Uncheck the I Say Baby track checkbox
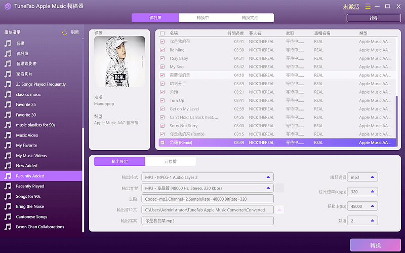The height and width of the screenshot is (253, 405). [162, 58]
